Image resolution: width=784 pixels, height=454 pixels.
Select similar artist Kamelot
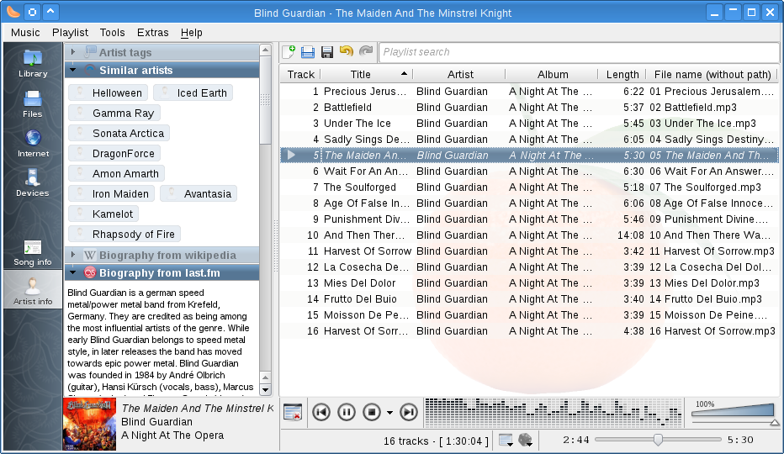[103, 214]
